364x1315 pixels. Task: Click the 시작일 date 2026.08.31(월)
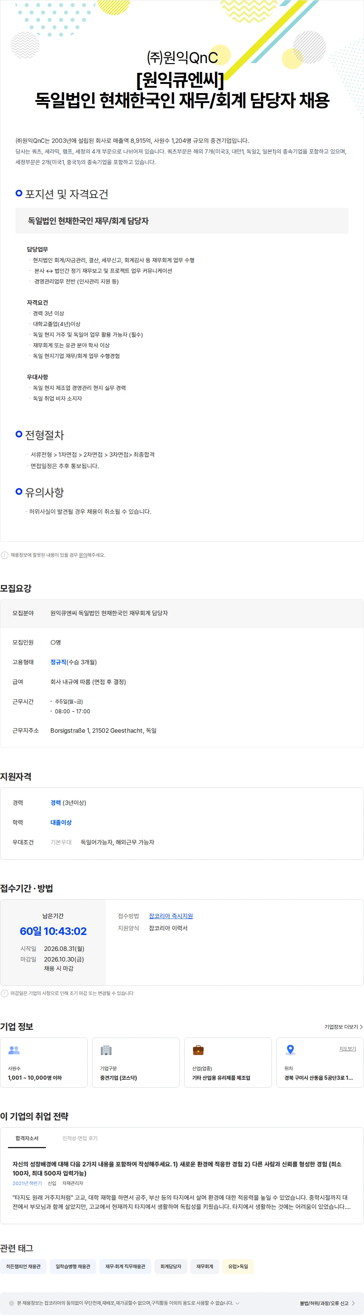[x=64, y=949]
